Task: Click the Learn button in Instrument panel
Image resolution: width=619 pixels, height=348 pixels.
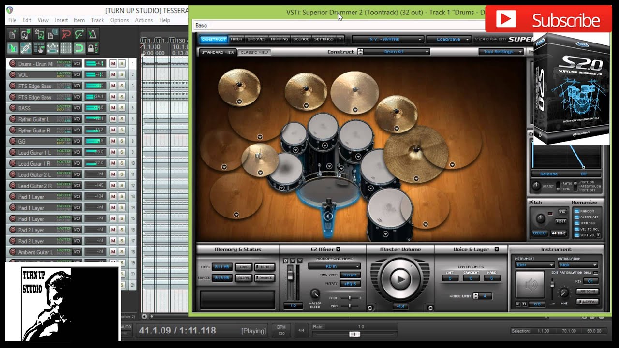Action: [588, 302]
